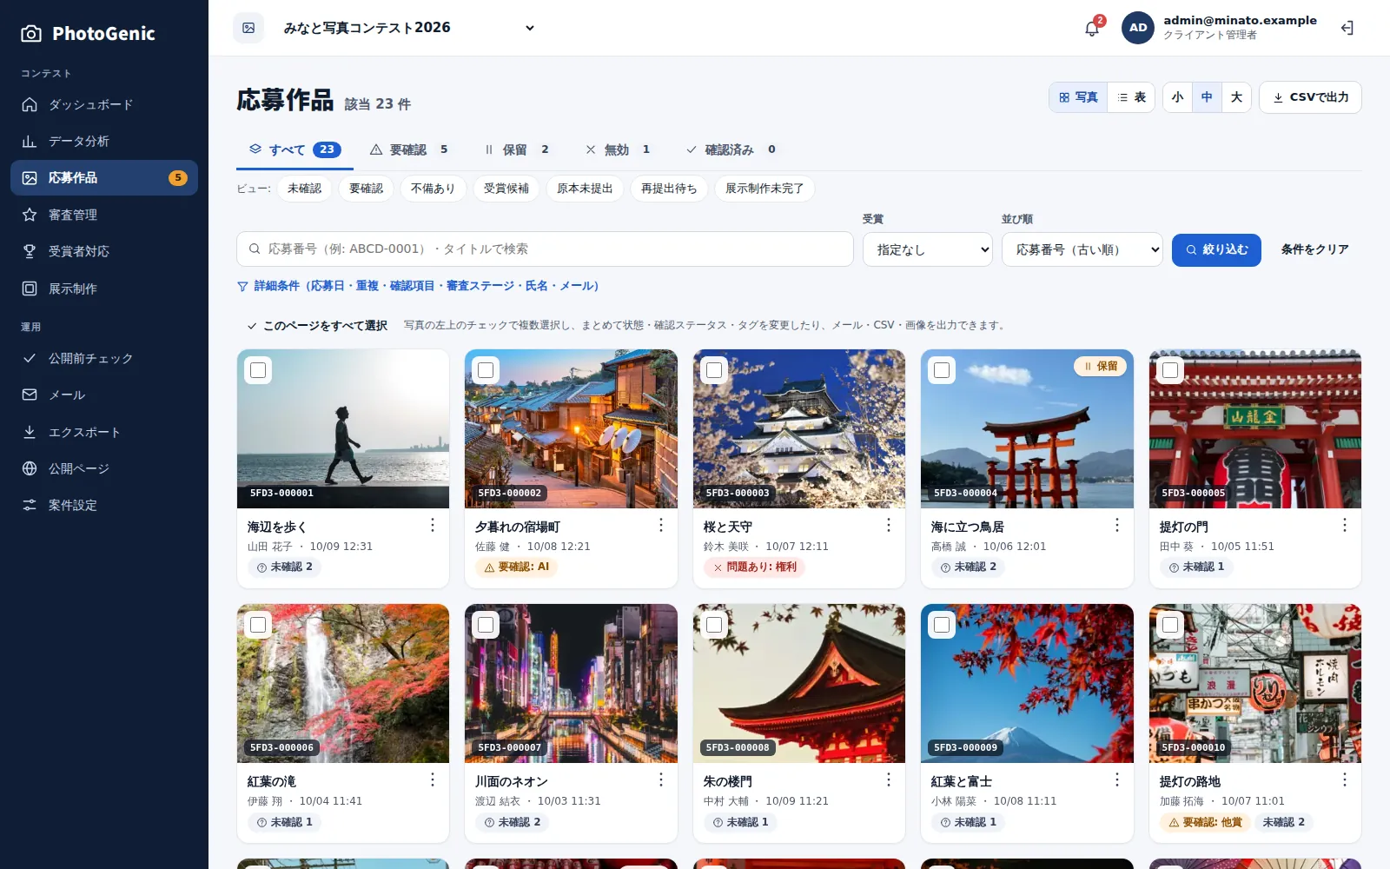Open the 無効 tab
This screenshot has width=1390, height=869.
618,149
